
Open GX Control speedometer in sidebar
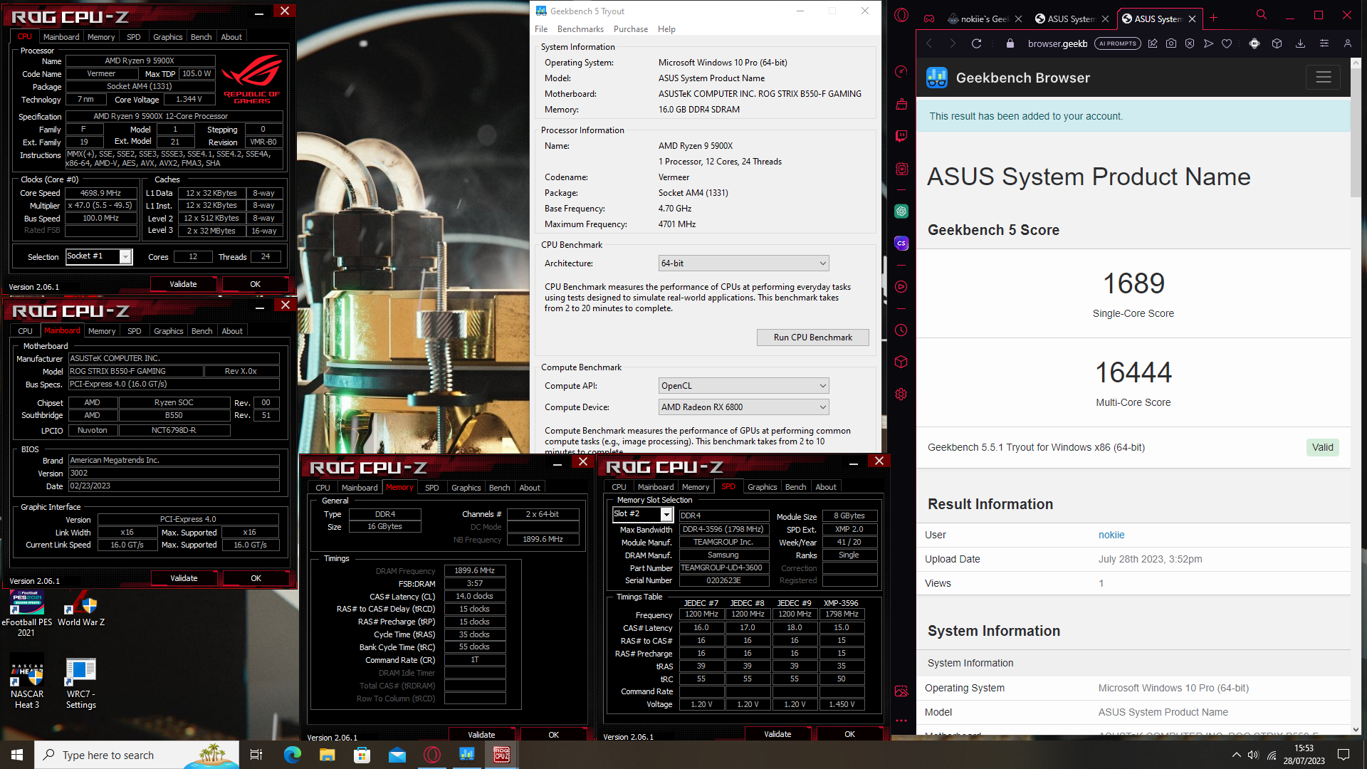901,71
